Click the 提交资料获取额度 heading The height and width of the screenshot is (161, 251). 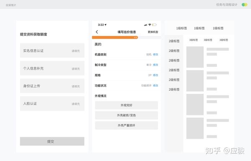[33, 34]
